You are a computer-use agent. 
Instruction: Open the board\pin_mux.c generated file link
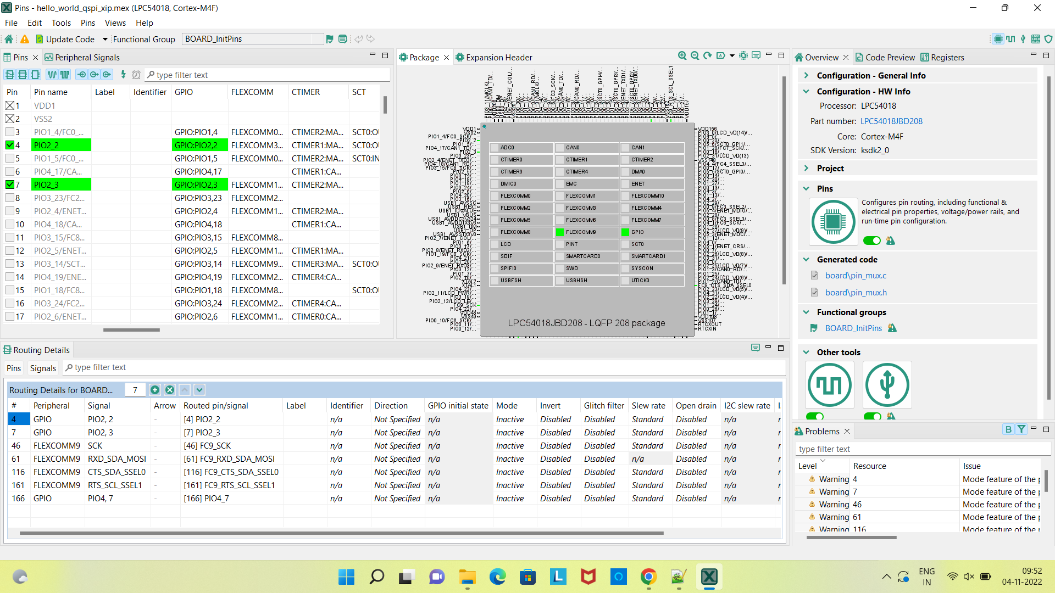(x=856, y=275)
